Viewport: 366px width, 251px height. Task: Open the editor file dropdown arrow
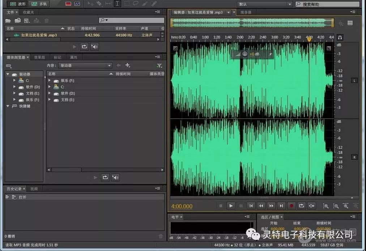click(x=229, y=12)
